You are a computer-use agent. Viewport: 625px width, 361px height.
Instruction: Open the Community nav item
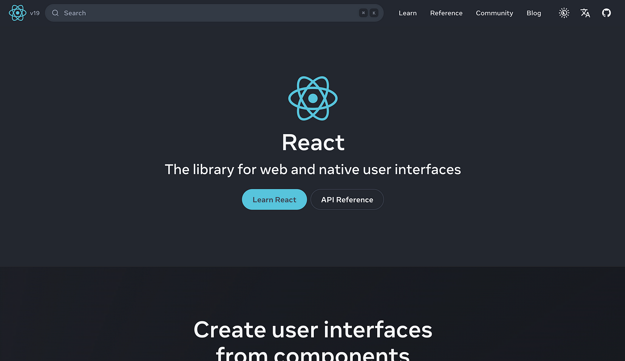click(495, 13)
